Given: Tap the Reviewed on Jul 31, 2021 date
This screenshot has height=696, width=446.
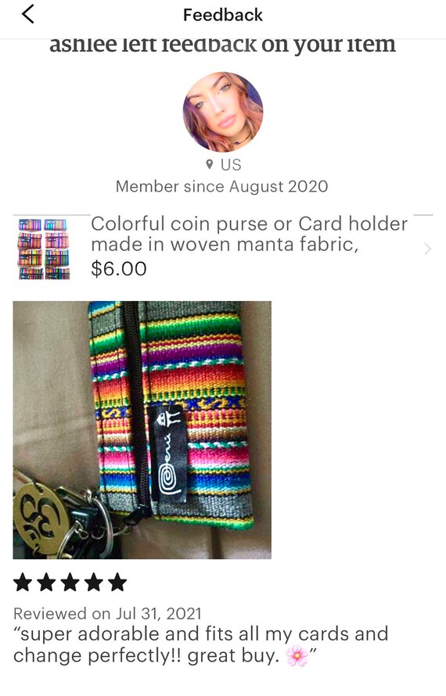Looking at the screenshot, I should click(107, 613).
